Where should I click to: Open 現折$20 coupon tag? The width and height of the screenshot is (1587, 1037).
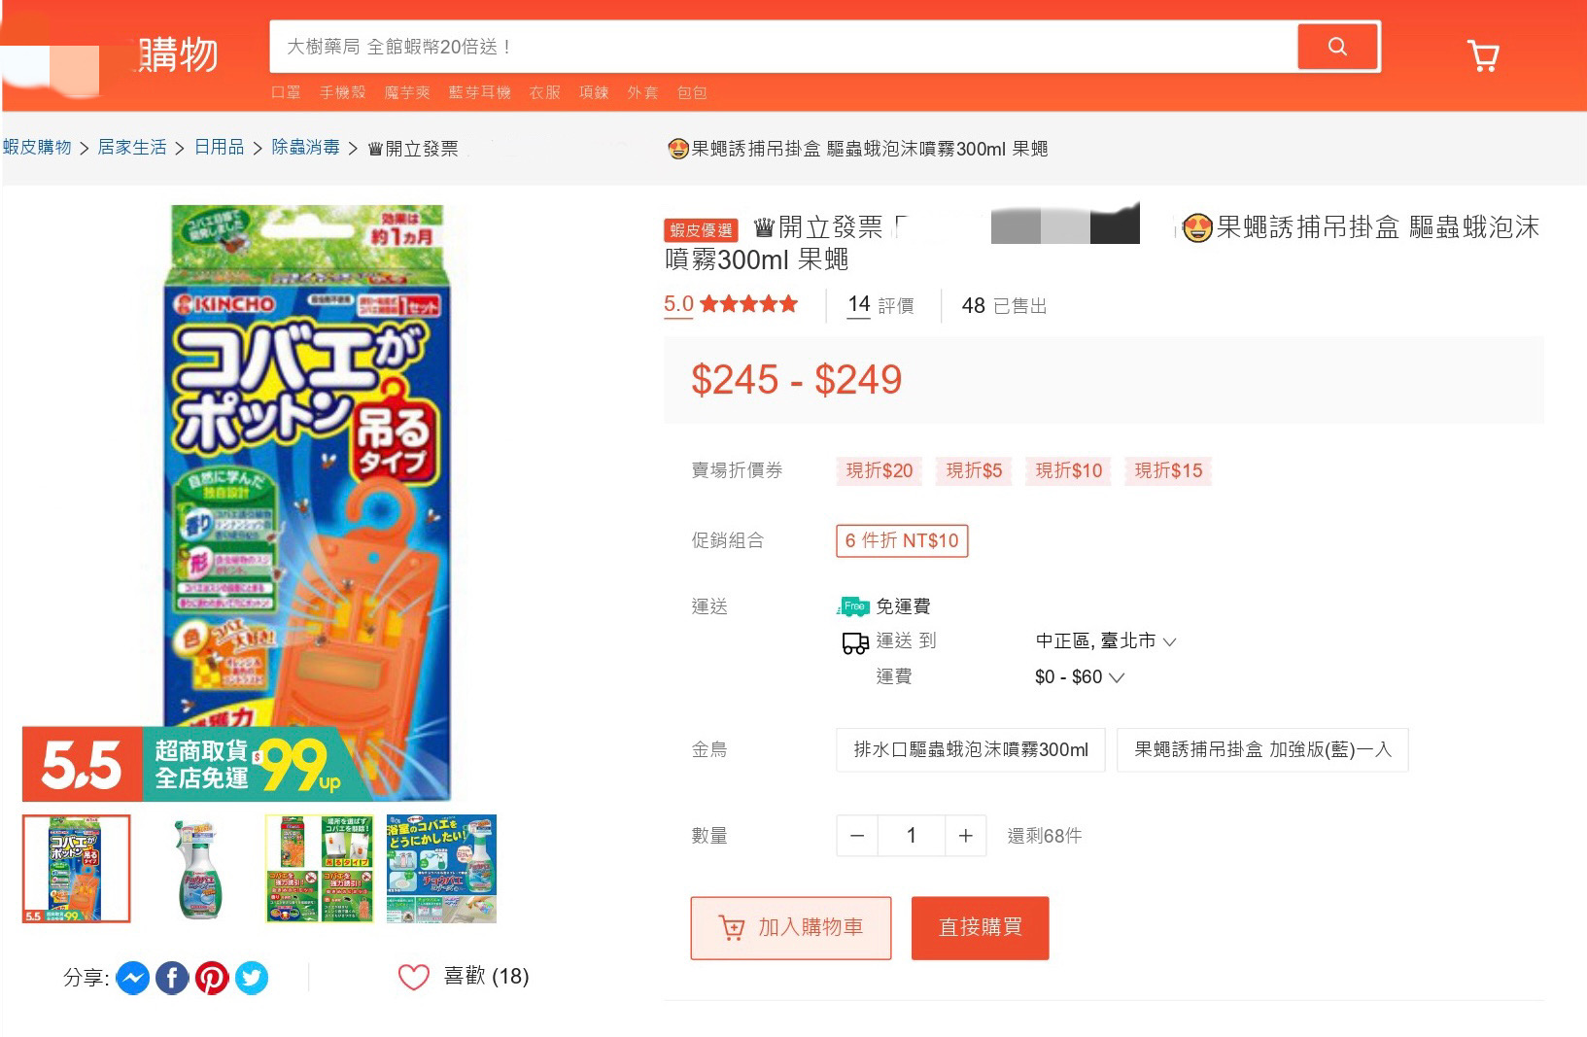[880, 471]
